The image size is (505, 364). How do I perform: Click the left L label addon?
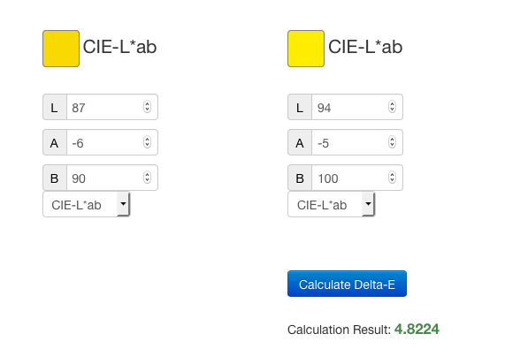(x=55, y=107)
